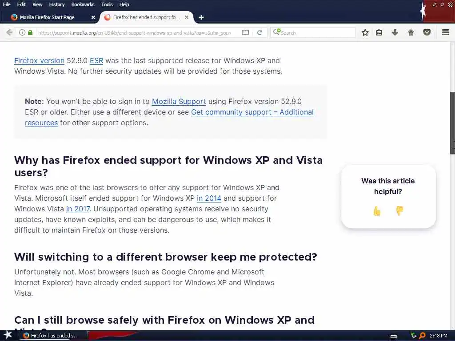Click the search engine magnifier icon
Screen dimensions: 455x341
tap(276, 32)
